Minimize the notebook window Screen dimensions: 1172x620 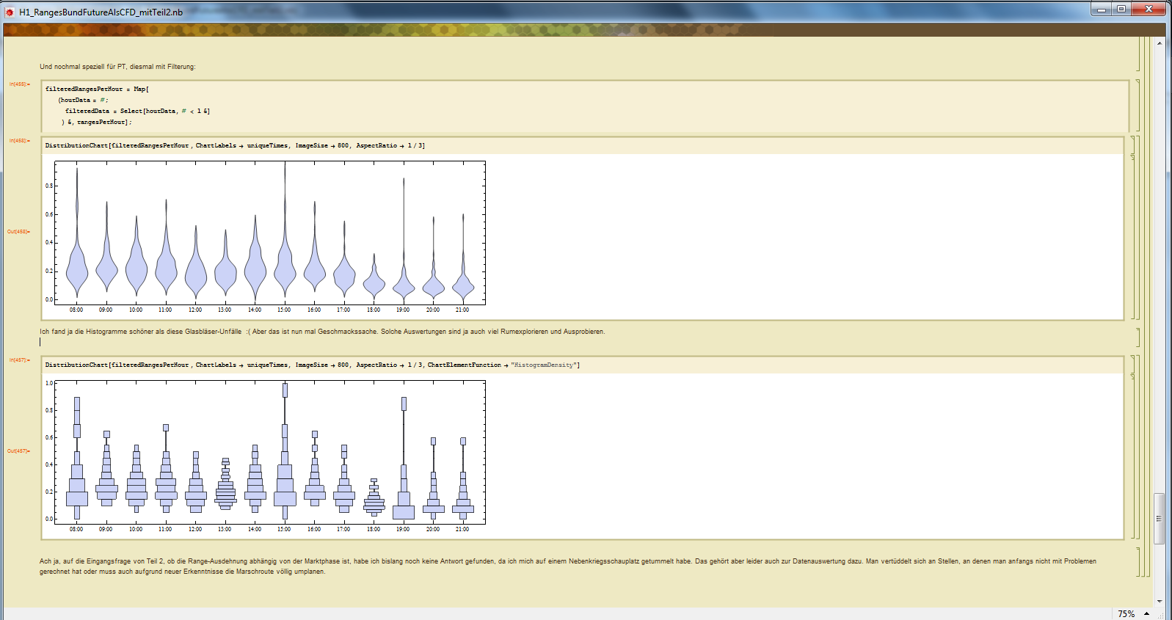pyautogui.click(x=1101, y=9)
